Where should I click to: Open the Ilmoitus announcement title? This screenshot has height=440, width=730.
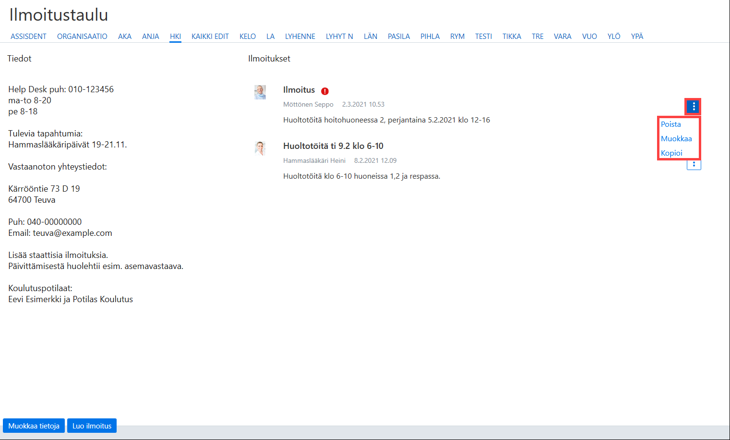pyautogui.click(x=299, y=90)
